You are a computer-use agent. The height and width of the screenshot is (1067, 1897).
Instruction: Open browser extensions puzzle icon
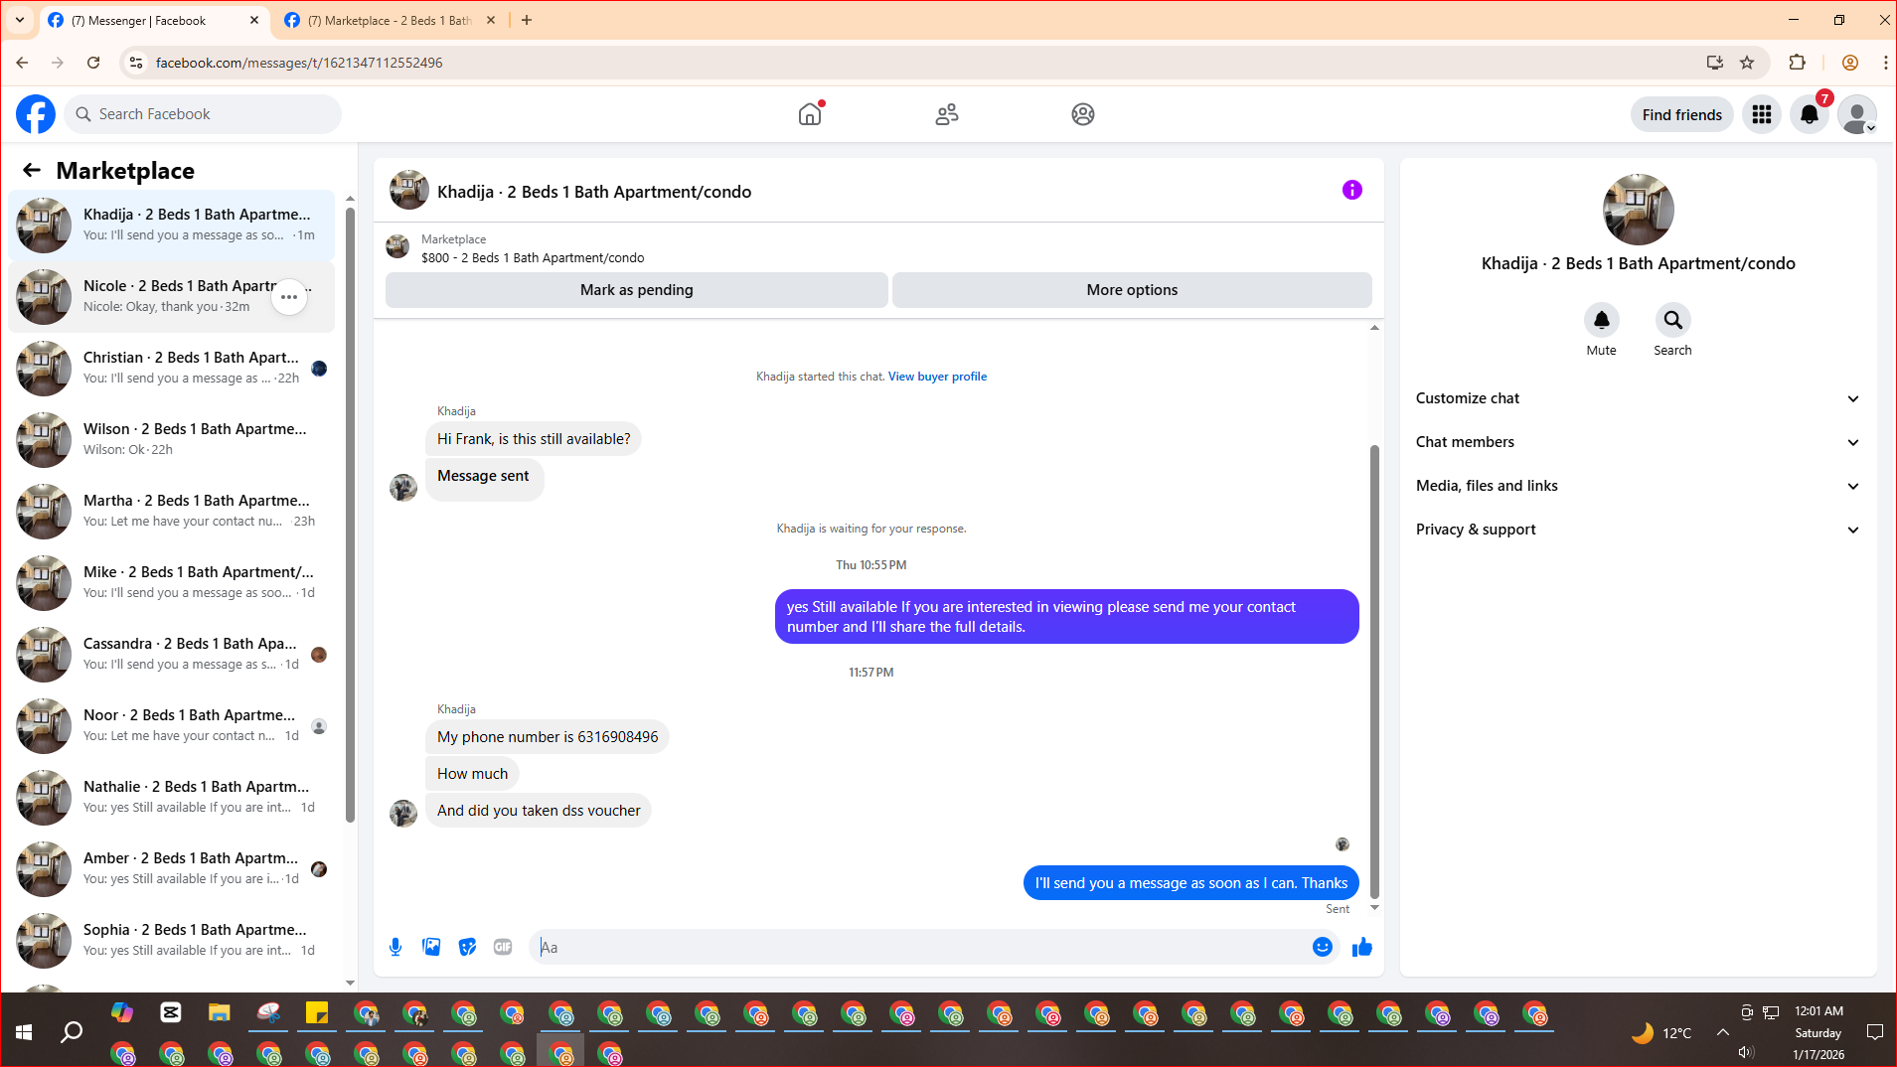[x=1797, y=63]
